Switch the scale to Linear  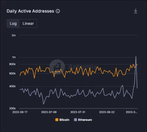click(x=28, y=23)
